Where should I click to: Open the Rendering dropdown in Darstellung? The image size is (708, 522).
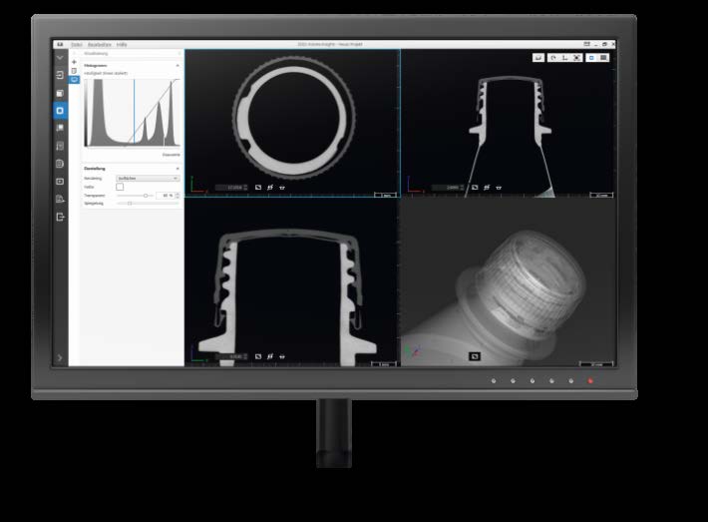[147, 178]
